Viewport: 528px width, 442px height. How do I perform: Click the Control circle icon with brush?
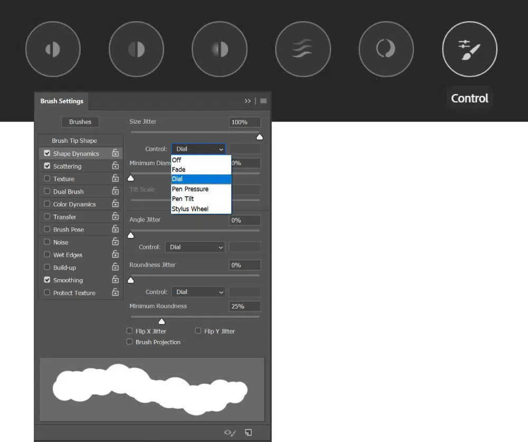click(x=469, y=49)
